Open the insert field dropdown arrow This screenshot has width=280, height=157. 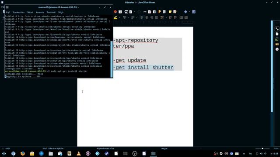coord(135,12)
